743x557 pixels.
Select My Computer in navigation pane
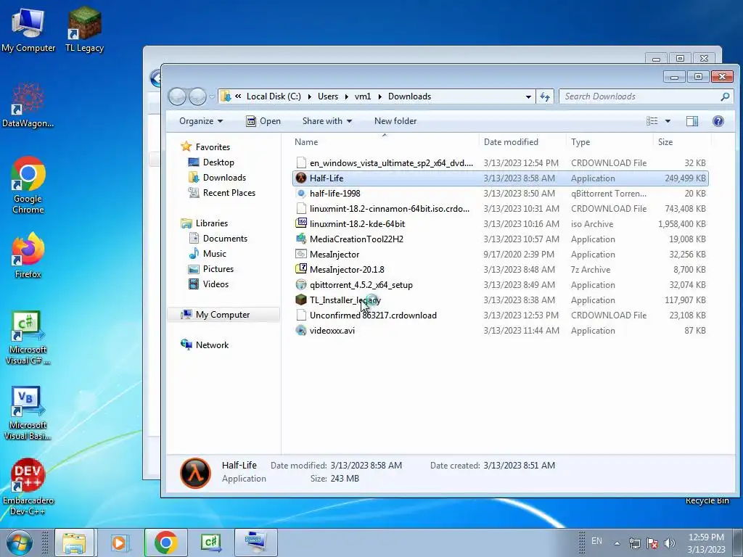point(223,315)
